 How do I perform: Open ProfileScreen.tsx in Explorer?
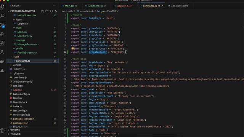click(27, 53)
